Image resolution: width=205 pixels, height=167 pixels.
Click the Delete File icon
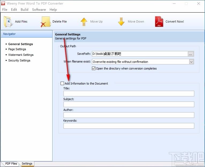(x=46, y=22)
